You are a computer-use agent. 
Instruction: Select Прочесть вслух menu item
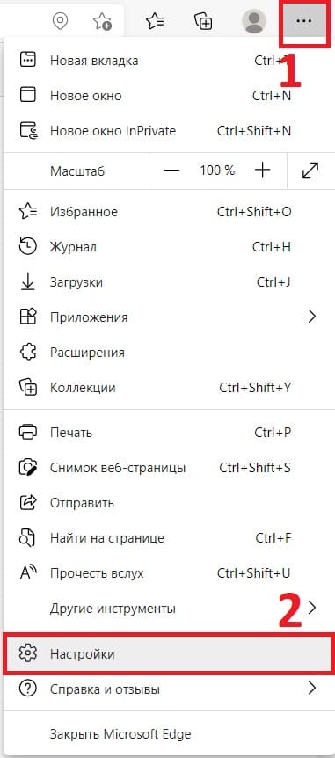(167, 573)
